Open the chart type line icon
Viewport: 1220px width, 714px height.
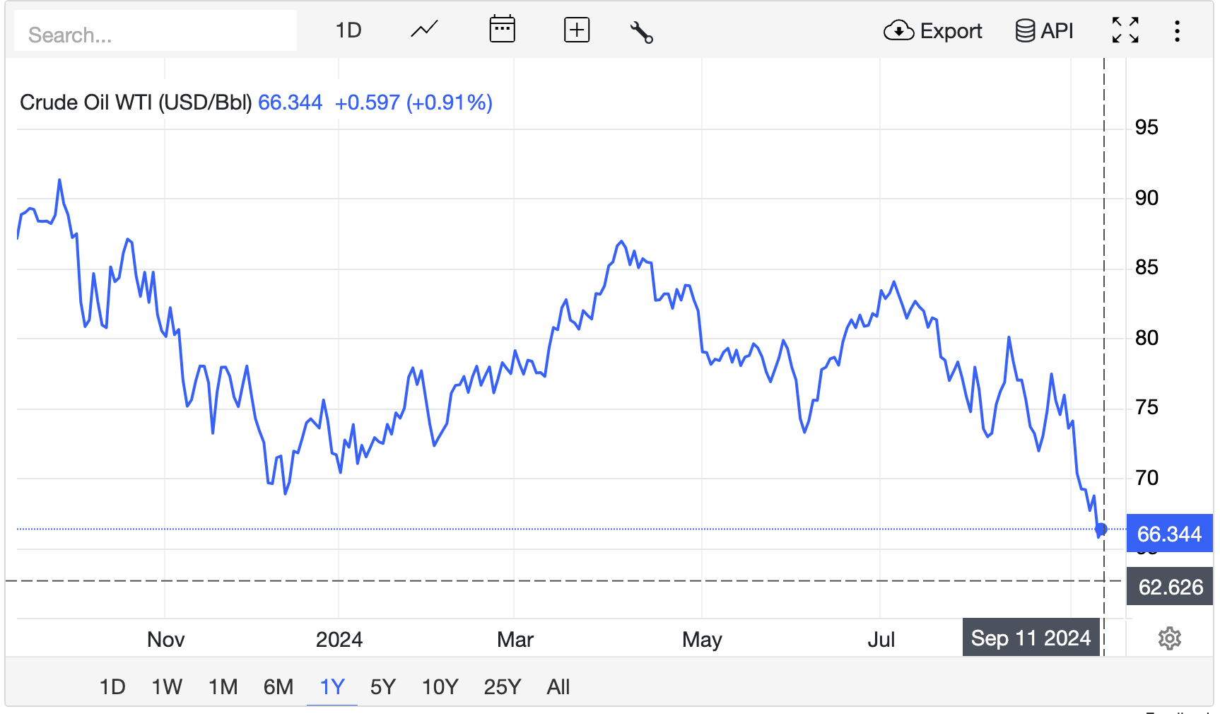click(424, 30)
